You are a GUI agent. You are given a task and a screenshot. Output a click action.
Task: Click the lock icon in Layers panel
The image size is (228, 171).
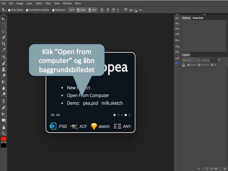[x=184, y=65]
